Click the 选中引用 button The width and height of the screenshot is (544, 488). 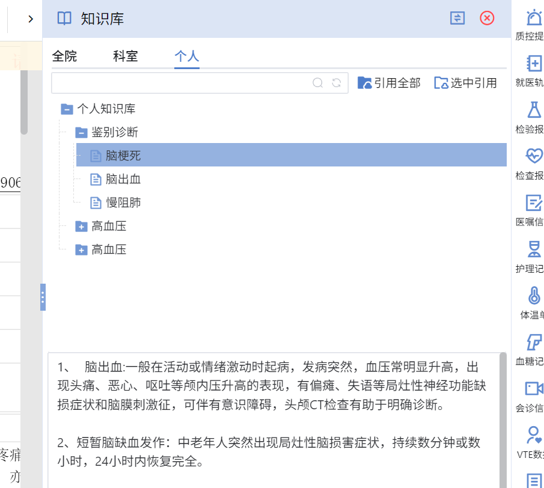pos(466,83)
